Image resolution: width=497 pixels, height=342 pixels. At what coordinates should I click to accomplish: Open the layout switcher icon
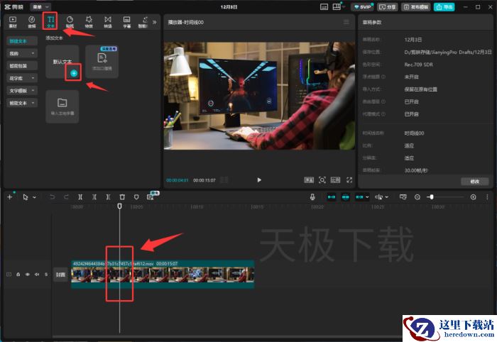337,7
